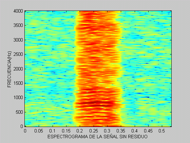Click the 500 frequency axis tick label

click(x=19, y=112)
